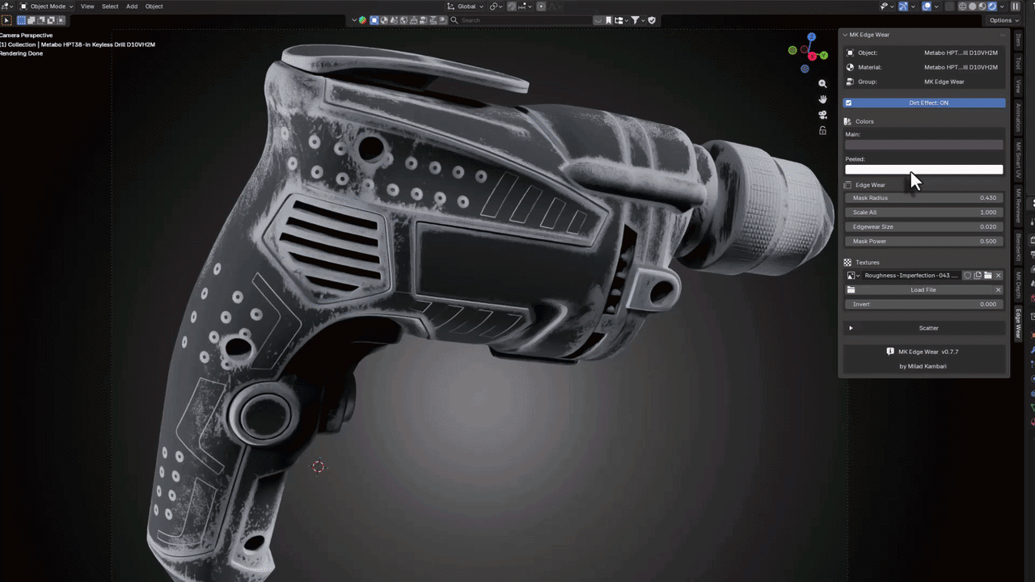The height and width of the screenshot is (582, 1035).
Task: Disable the Dirt Effect checkbox
Action: coord(848,103)
